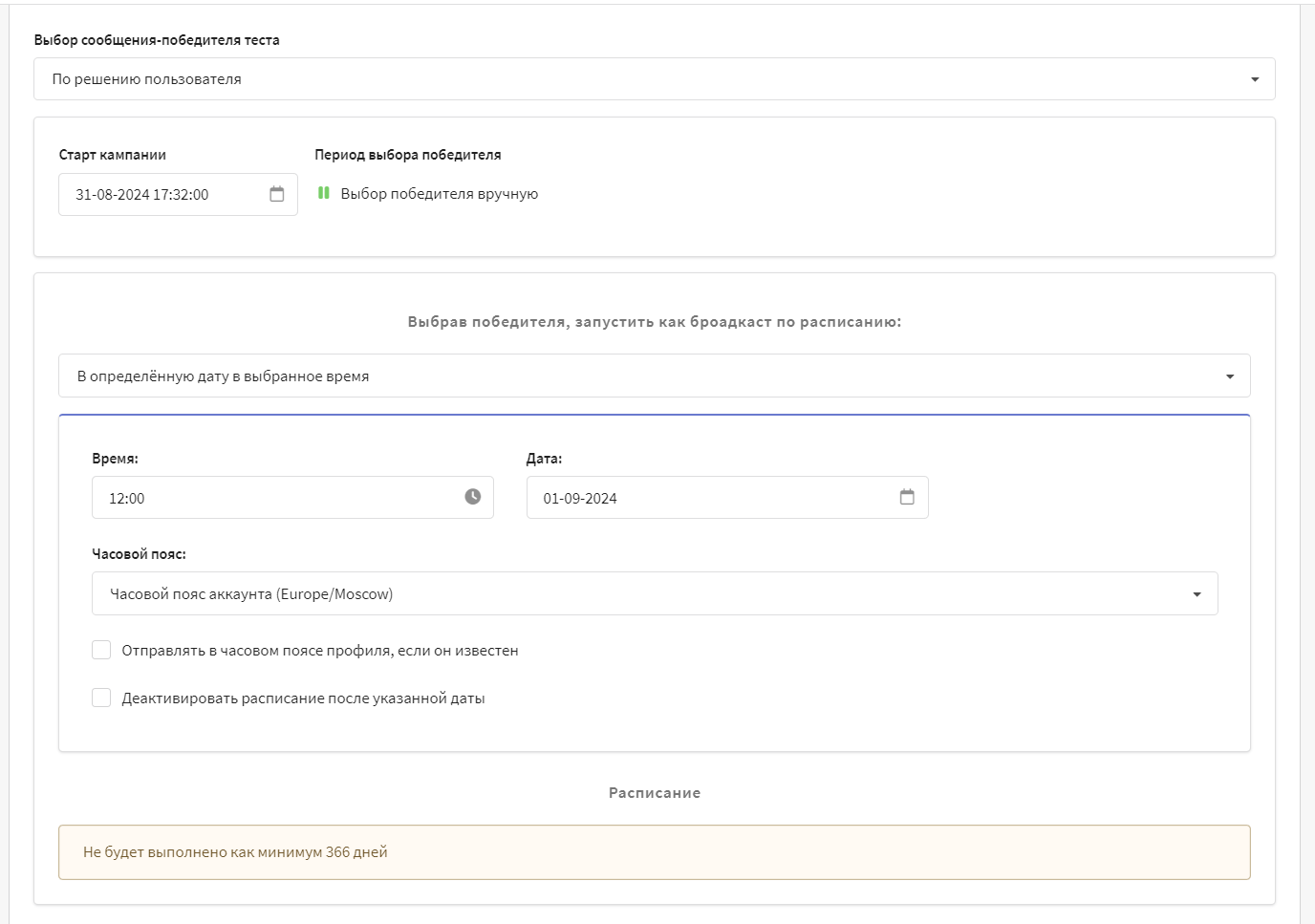Click the 'Старт кампании' label
Viewport: 1315px width, 924px height.
(113, 155)
